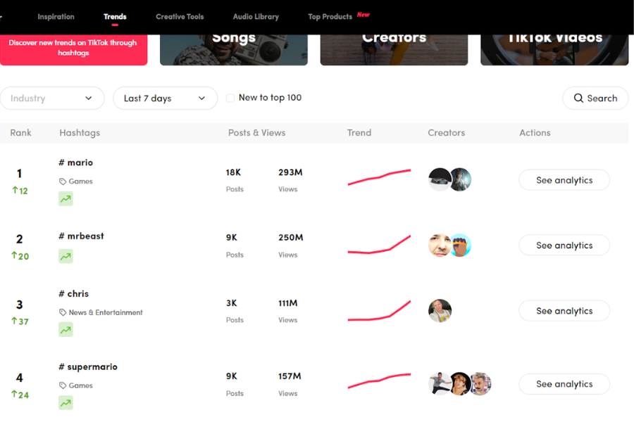Open the Creators trend card
The image size is (634, 422).
(394, 49)
